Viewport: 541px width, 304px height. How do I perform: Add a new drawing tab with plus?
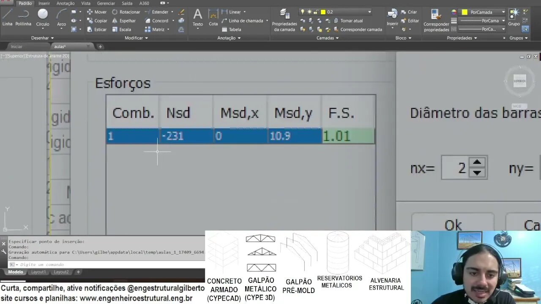[101, 46]
